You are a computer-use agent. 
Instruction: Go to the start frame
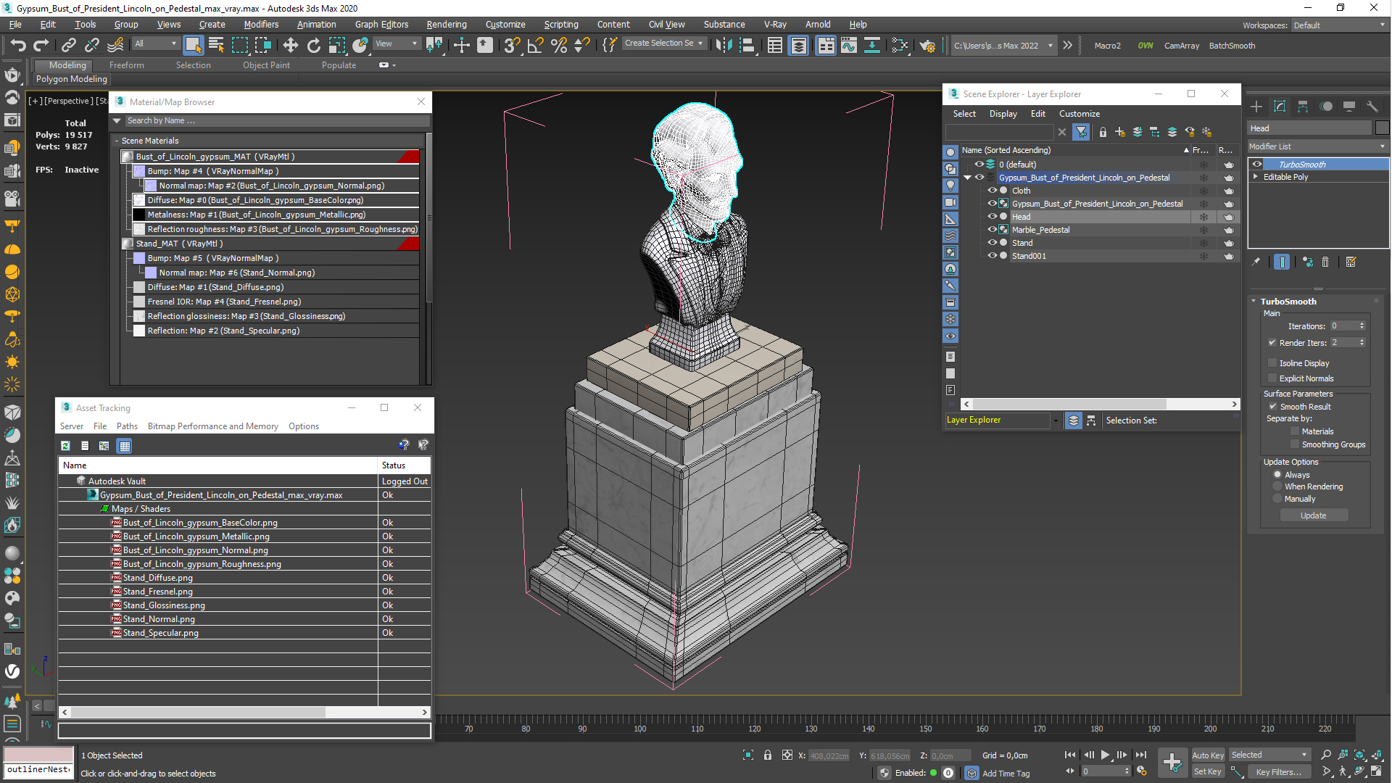click(1070, 755)
